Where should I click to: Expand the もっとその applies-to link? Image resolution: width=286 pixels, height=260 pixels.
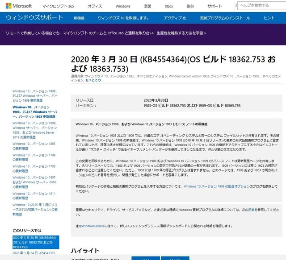tap(93, 80)
